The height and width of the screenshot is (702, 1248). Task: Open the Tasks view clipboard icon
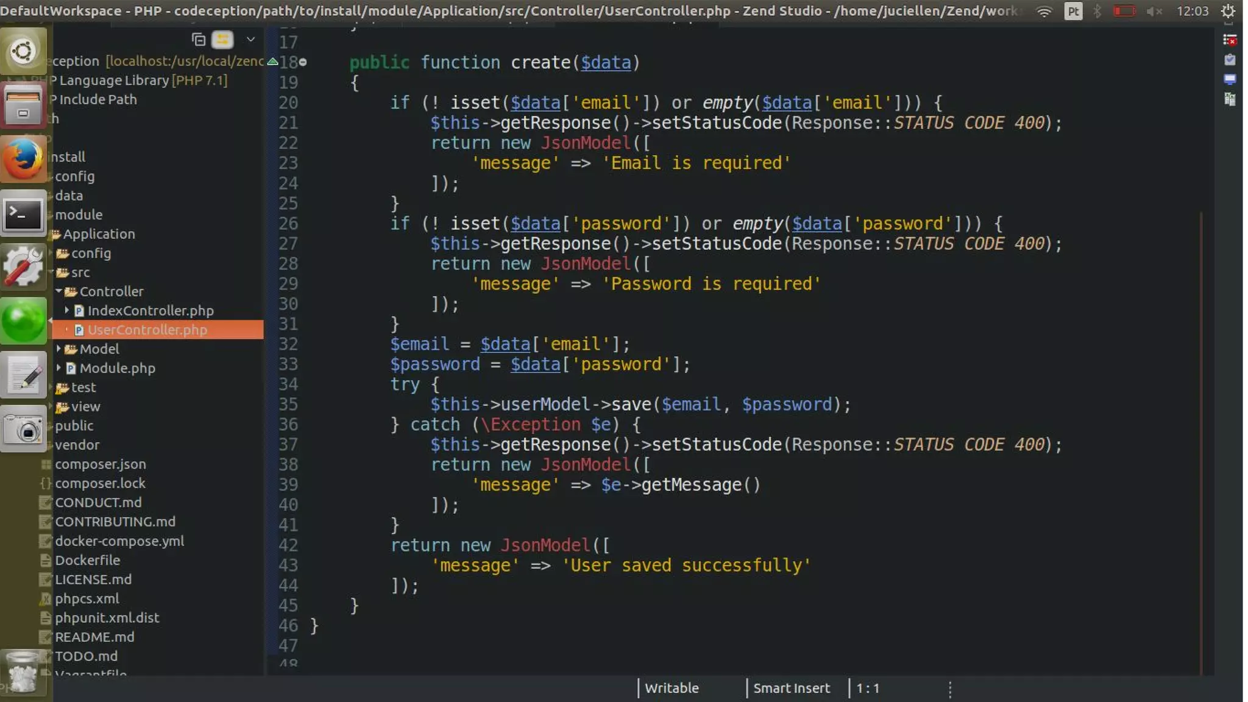[1230, 60]
